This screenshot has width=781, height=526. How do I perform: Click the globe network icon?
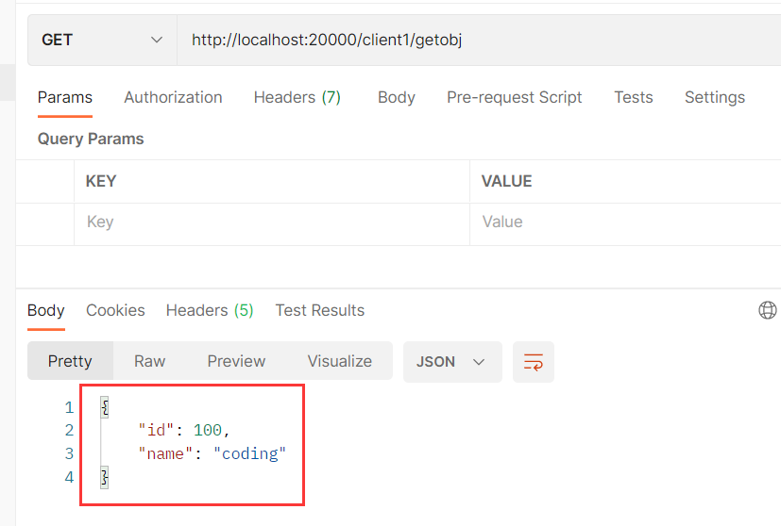768,310
